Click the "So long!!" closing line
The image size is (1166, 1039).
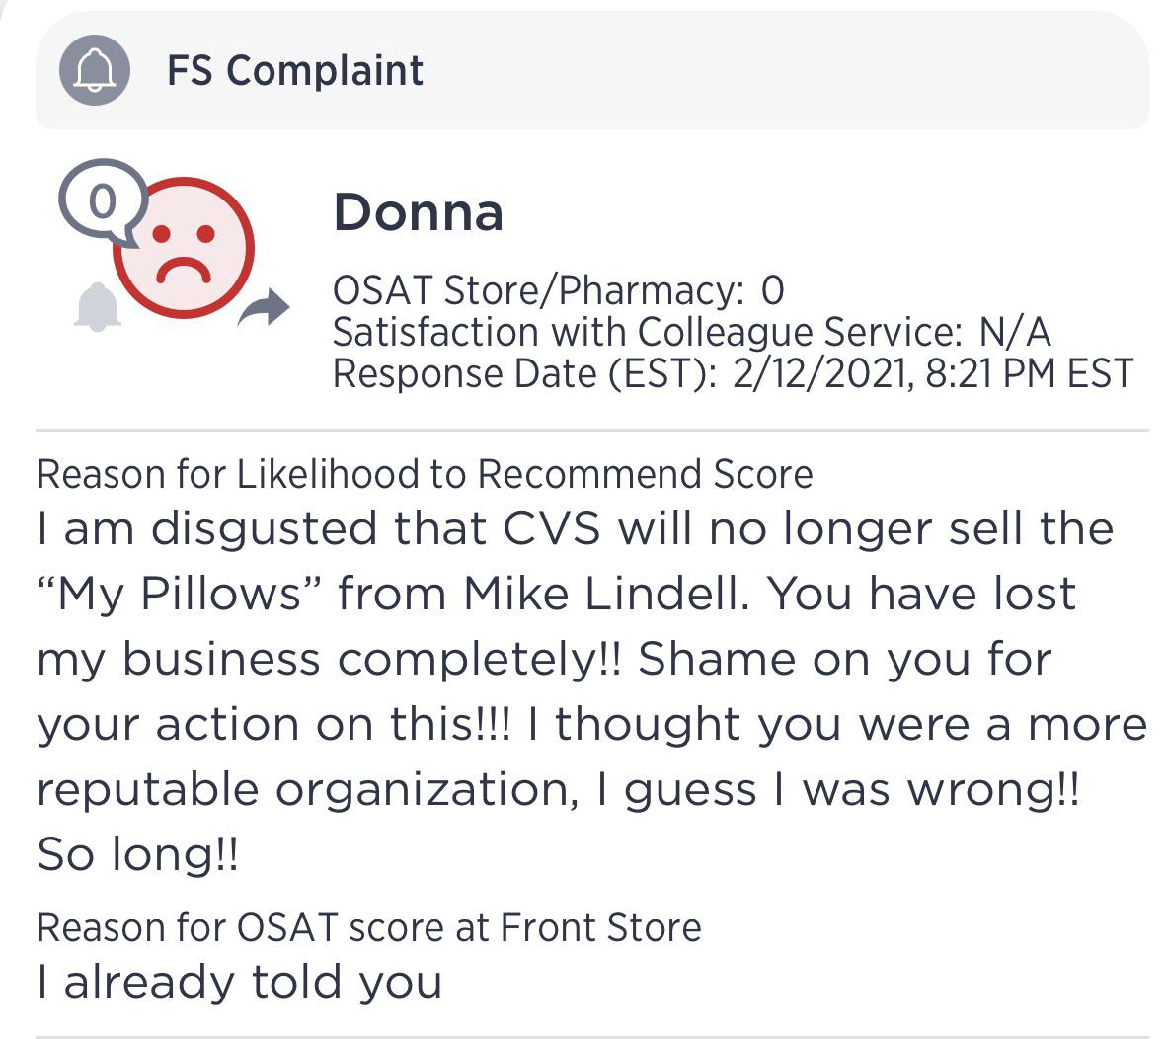[137, 854]
